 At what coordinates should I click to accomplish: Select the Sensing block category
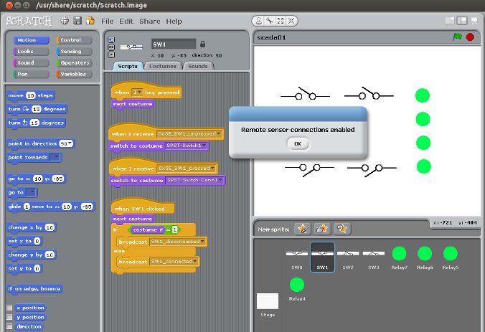74,52
